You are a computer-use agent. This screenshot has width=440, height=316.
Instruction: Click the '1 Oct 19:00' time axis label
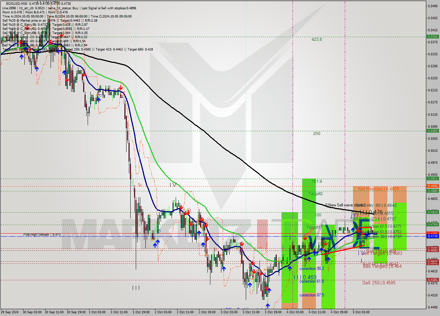coord(141,312)
